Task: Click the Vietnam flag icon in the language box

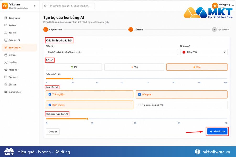Action: (x=184, y=52)
